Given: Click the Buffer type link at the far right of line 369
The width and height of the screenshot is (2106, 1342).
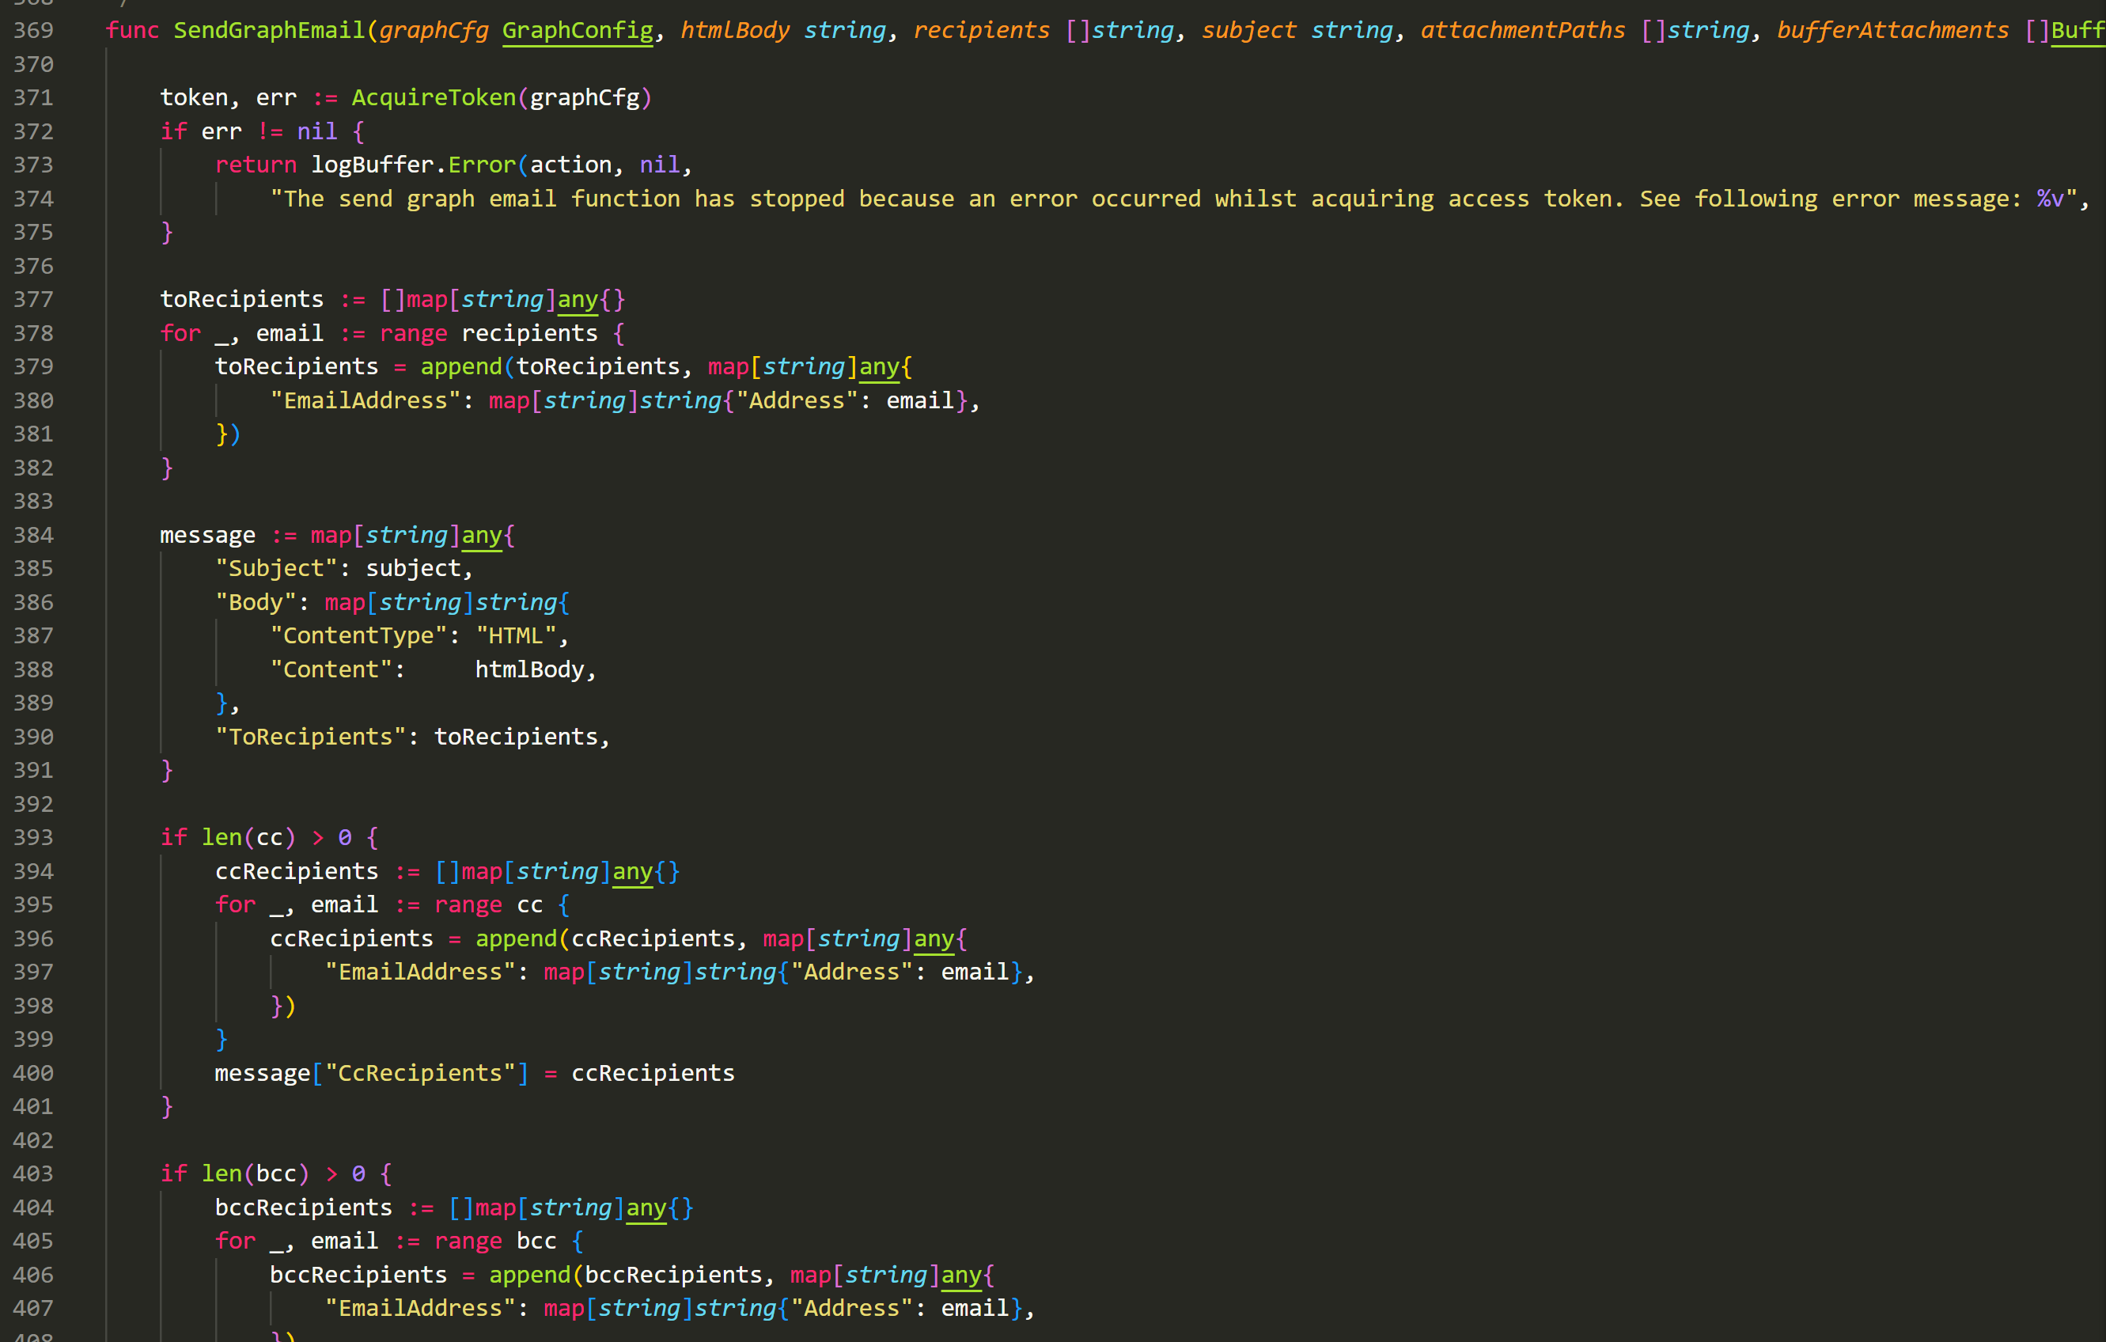Looking at the screenshot, I should coord(2079,30).
